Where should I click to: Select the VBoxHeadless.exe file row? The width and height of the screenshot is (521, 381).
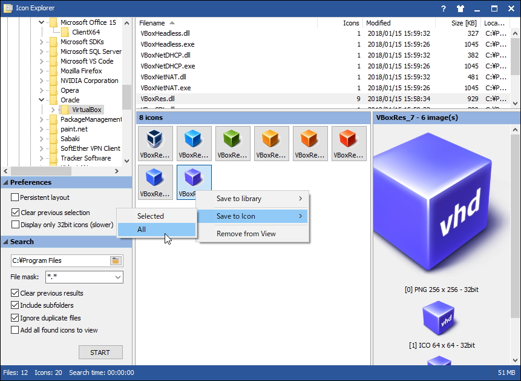pos(323,44)
